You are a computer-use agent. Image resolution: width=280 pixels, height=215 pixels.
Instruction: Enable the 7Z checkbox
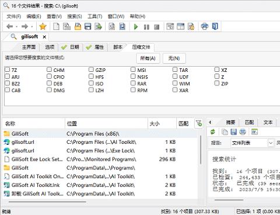click(x=8, y=70)
